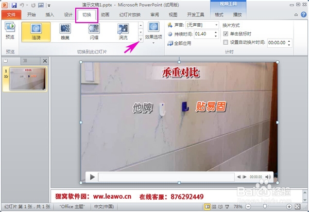Collapse the ribbon with the caret icon
309x212 pixels.
tap(296, 15)
